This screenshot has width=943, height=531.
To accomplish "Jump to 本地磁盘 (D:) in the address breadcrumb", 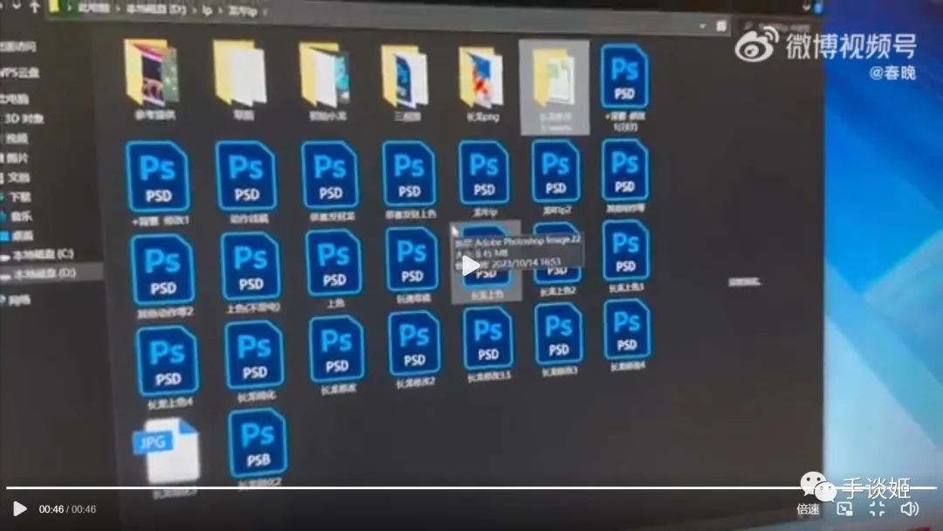I will coord(155,10).
